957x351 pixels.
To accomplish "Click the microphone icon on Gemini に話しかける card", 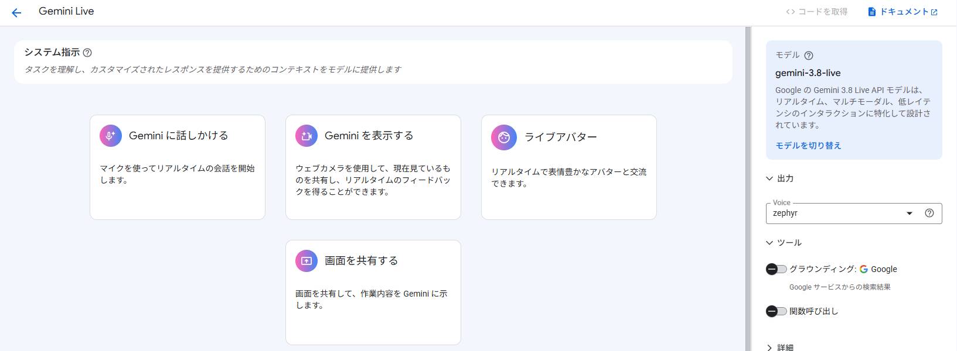I will click(111, 136).
